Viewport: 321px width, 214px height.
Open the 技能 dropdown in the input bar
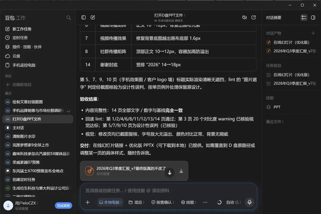[x=188, y=202]
